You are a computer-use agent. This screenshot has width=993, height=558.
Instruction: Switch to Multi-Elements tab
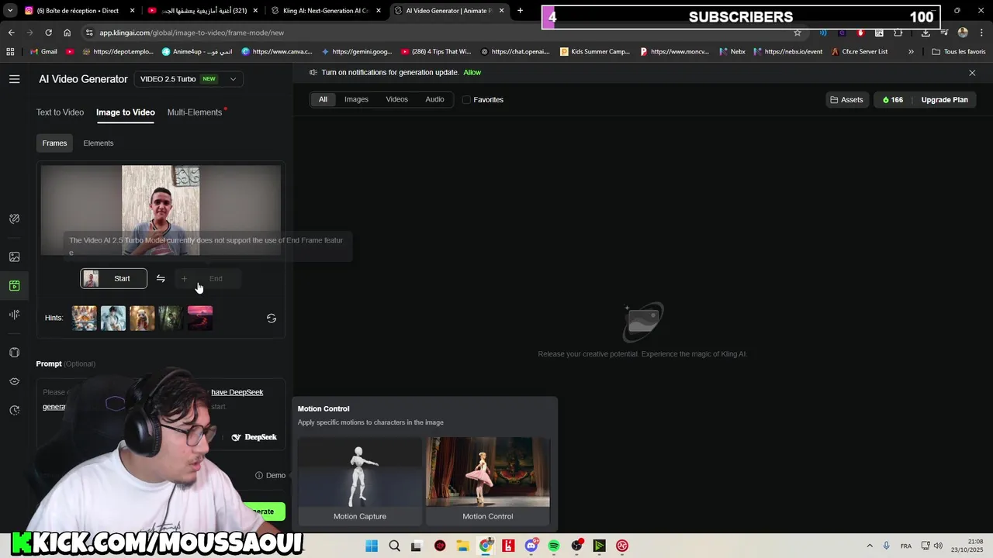click(x=195, y=112)
